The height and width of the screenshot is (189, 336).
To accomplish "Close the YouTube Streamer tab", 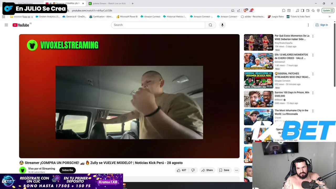I will 83,3.
